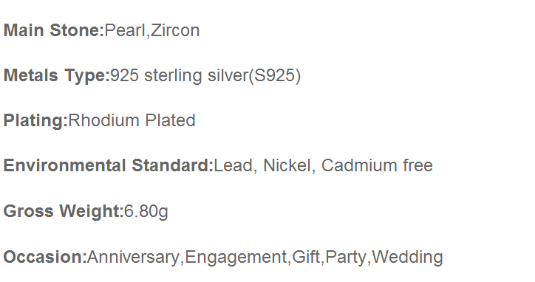
Task: Click the 'Environmental Standard:' label
Action: tap(109, 165)
